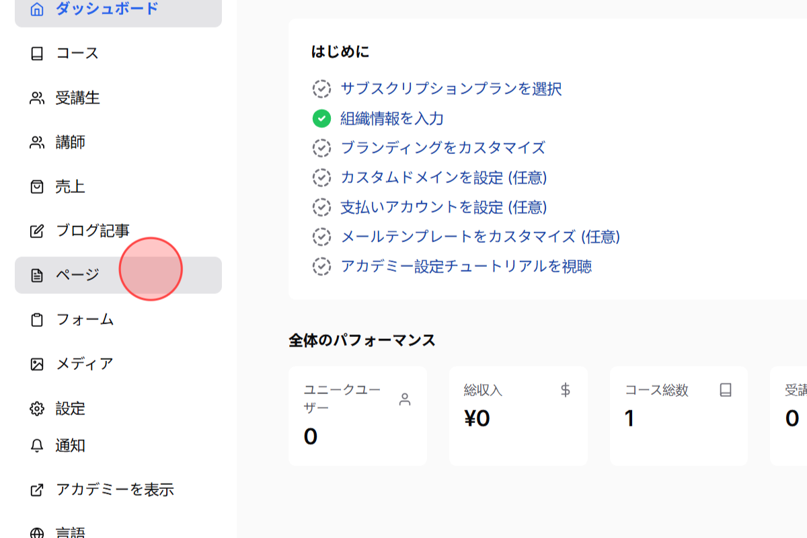Screen dimensions: 807x538
Task: Click the 講師 instructors icon
Action: pos(37,142)
